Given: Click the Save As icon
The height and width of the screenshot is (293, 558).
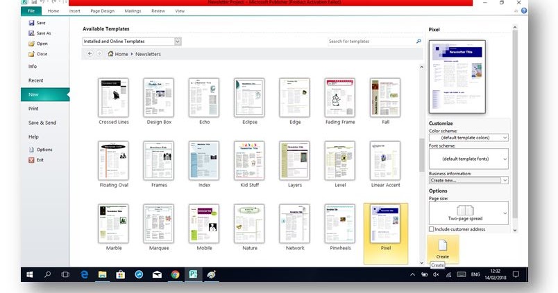Looking at the screenshot, I should (x=31, y=33).
